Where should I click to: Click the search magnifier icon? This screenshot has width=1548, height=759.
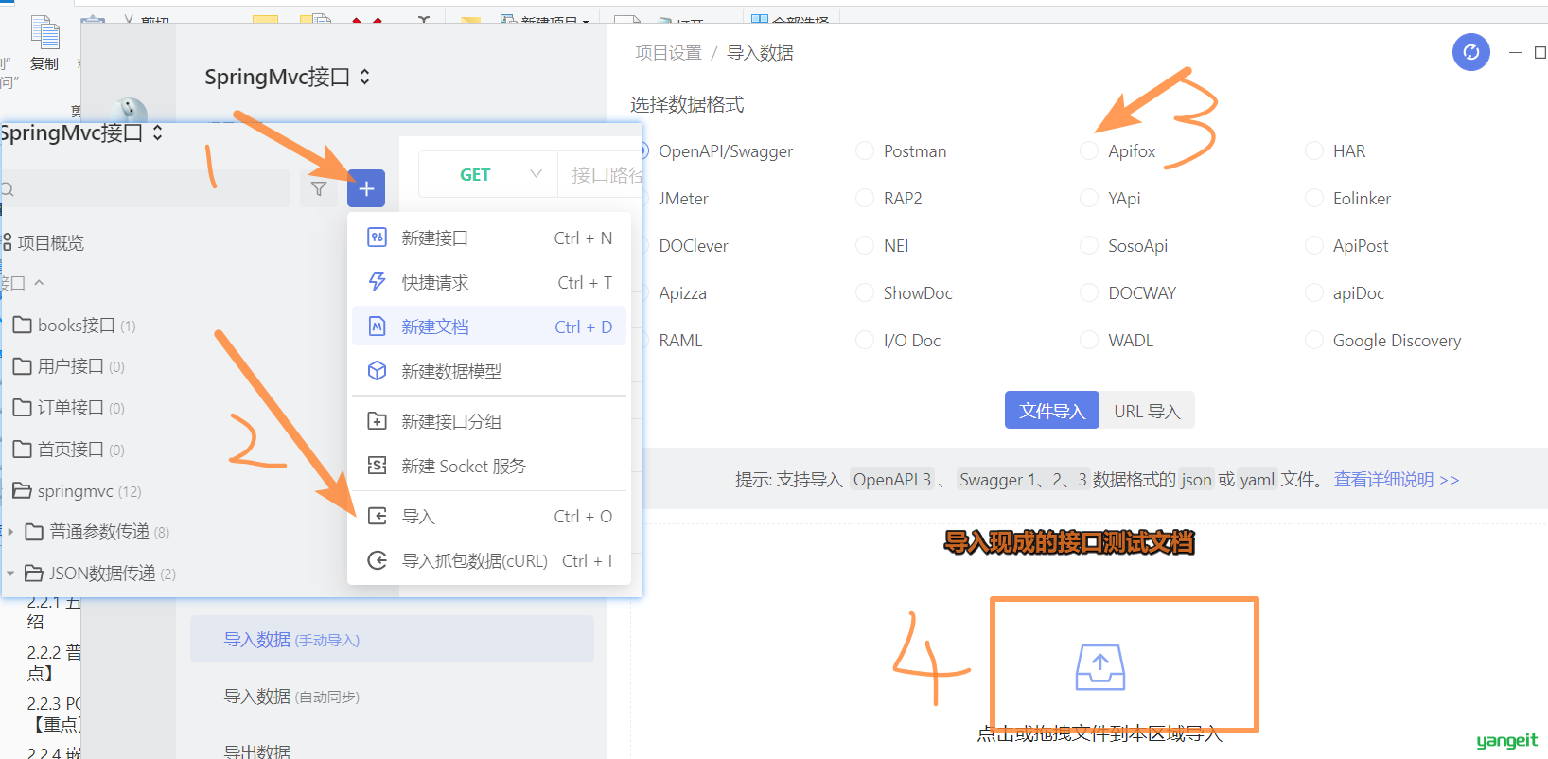pyautogui.click(x=7, y=189)
